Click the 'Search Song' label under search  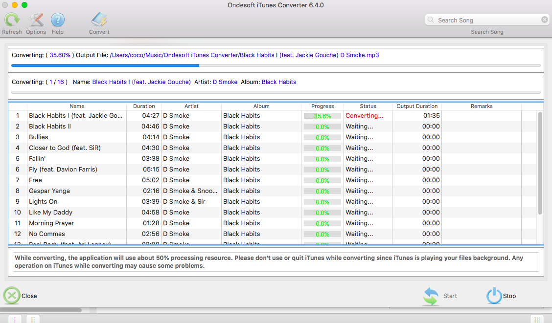click(487, 32)
